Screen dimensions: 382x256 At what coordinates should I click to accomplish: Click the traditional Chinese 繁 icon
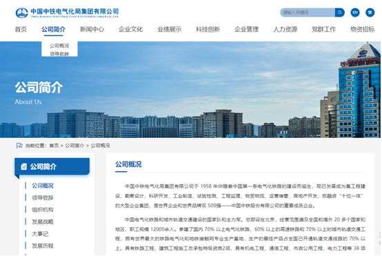(370, 12)
